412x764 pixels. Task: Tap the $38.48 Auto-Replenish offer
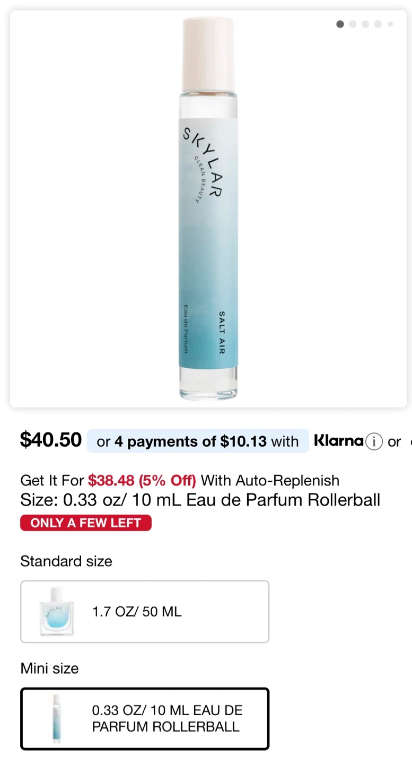pos(142,481)
